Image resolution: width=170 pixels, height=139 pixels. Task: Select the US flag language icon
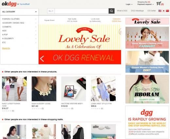pyautogui.click(x=160, y=11)
